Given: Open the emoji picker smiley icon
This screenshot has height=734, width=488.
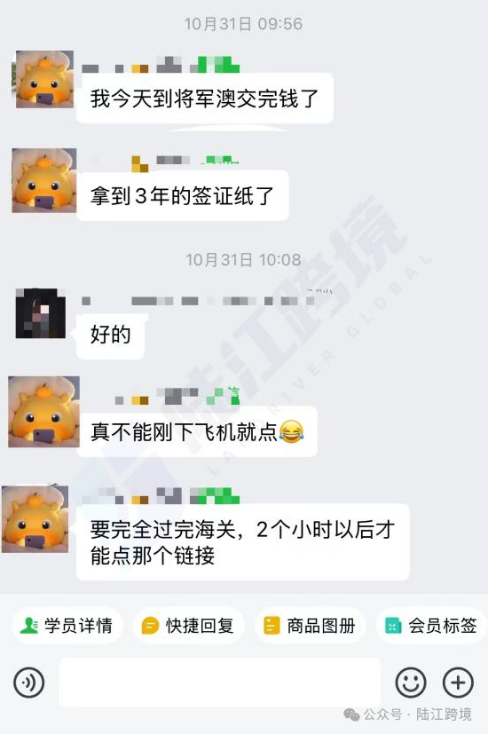Looking at the screenshot, I should click(x=411, y=683).
